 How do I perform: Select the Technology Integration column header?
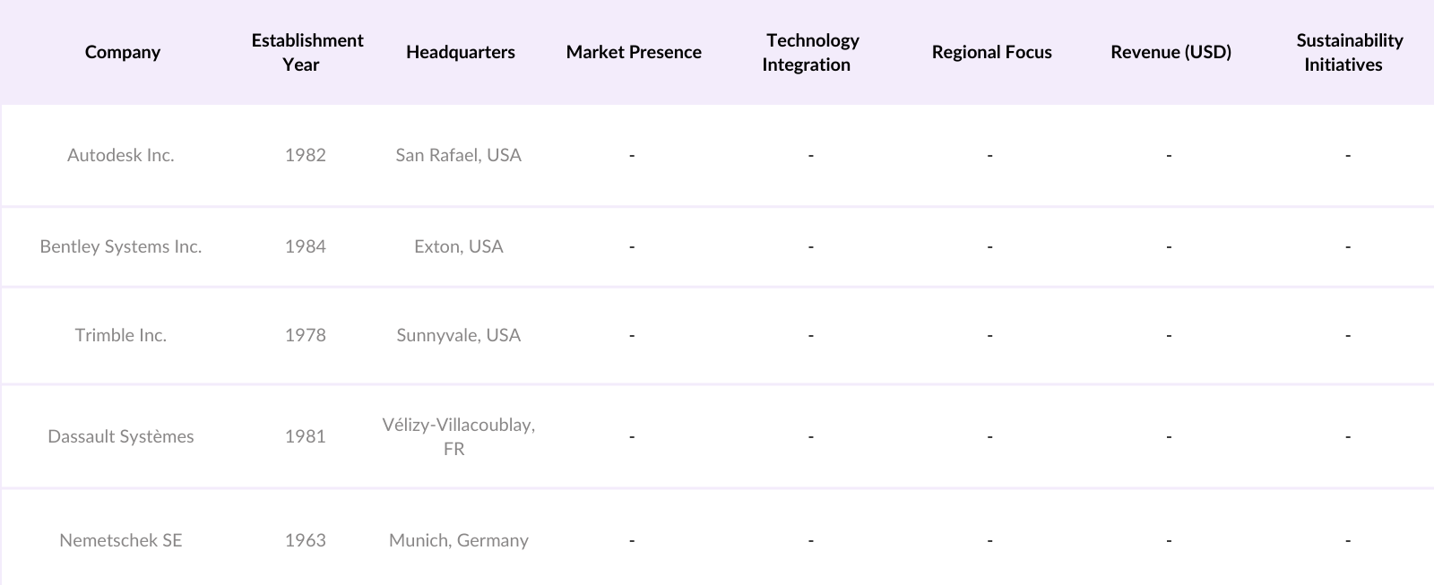click(810, 52)
